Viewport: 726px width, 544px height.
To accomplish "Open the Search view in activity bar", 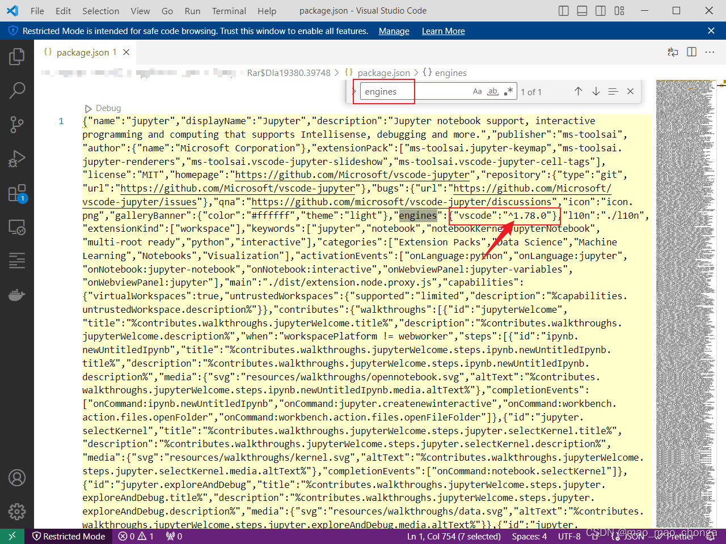I will [x=17, y=90].
